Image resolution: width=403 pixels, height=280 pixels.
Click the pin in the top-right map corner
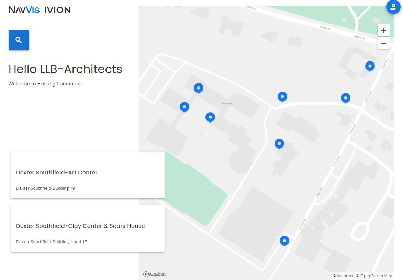tap(370, 66)
